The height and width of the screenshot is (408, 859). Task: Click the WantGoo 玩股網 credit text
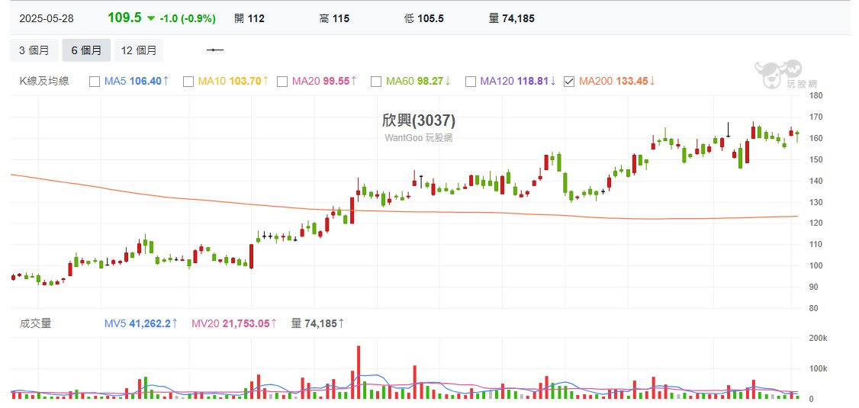pyautogui.click(x=418, y=138)
